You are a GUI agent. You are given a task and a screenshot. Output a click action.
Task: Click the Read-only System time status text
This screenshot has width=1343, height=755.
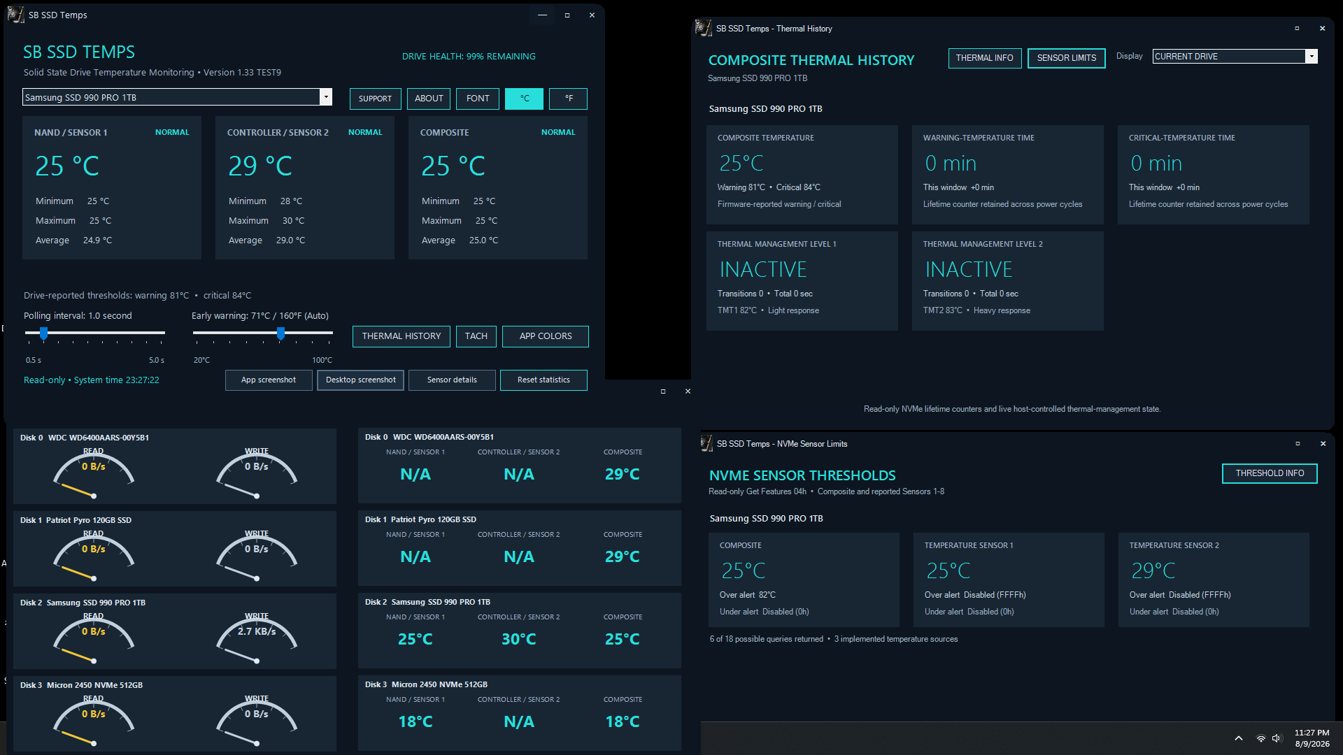coord(92,380)
